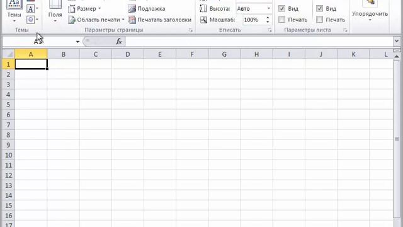Screen dimensions: 403x227
Task: Select column G header
Action: tap(224, 54)
